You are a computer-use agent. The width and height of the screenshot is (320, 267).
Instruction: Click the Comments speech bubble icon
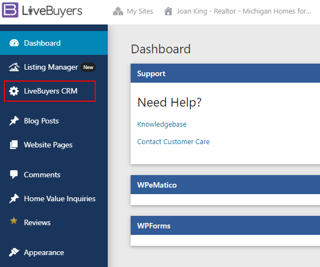click(x=14, y=175)
